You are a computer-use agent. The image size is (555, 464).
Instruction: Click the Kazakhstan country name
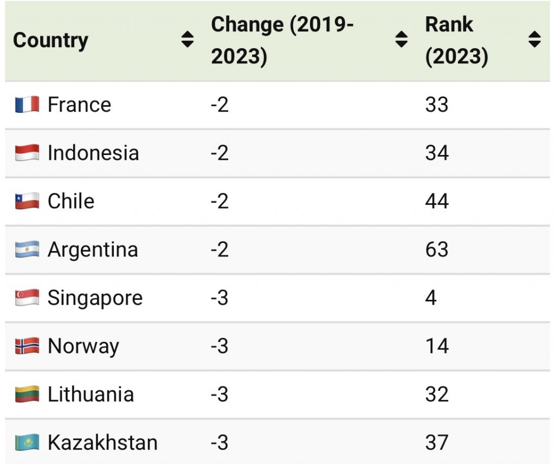click(x=102, y=443)
